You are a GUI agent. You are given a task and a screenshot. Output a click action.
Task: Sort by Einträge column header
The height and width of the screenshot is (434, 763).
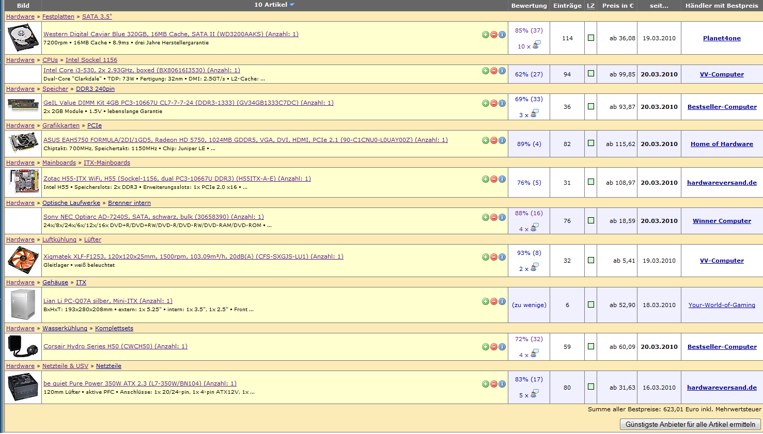click(x=567, y=6)
